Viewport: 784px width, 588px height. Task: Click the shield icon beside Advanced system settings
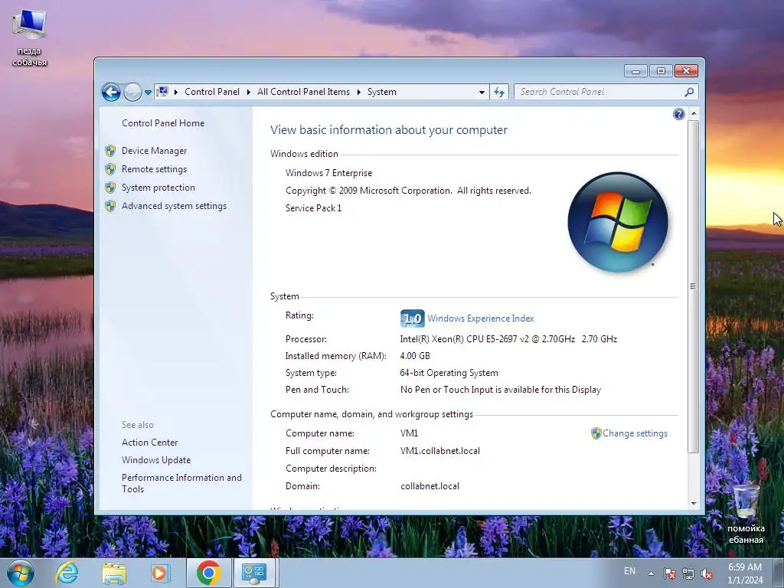(x=110, y=206)
